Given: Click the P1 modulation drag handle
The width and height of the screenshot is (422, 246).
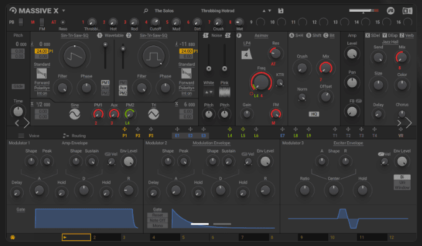Looking at the screenshot, I should coord(124,130).
